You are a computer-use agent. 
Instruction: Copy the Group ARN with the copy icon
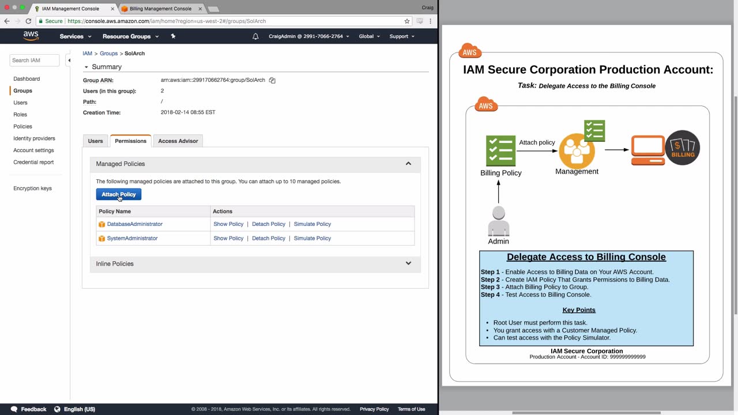272,80
